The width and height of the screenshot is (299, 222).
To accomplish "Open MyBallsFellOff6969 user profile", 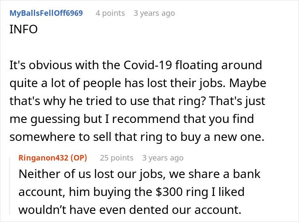I will tap(46, 13).
